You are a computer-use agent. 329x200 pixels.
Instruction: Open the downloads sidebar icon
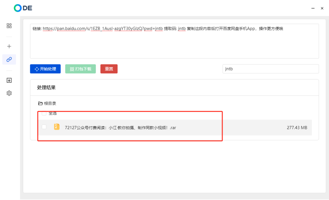[x=9, y=80]
